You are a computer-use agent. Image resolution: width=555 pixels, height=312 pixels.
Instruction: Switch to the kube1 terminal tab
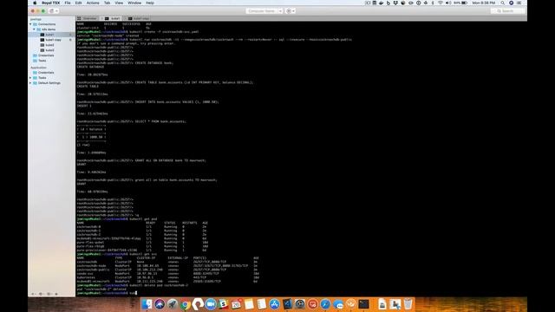click(x=113, y=18)
